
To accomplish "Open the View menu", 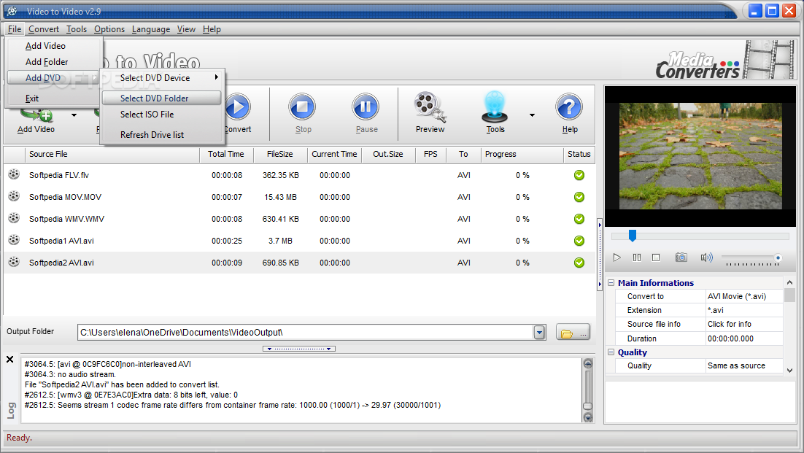I will (x=186, y=29).
